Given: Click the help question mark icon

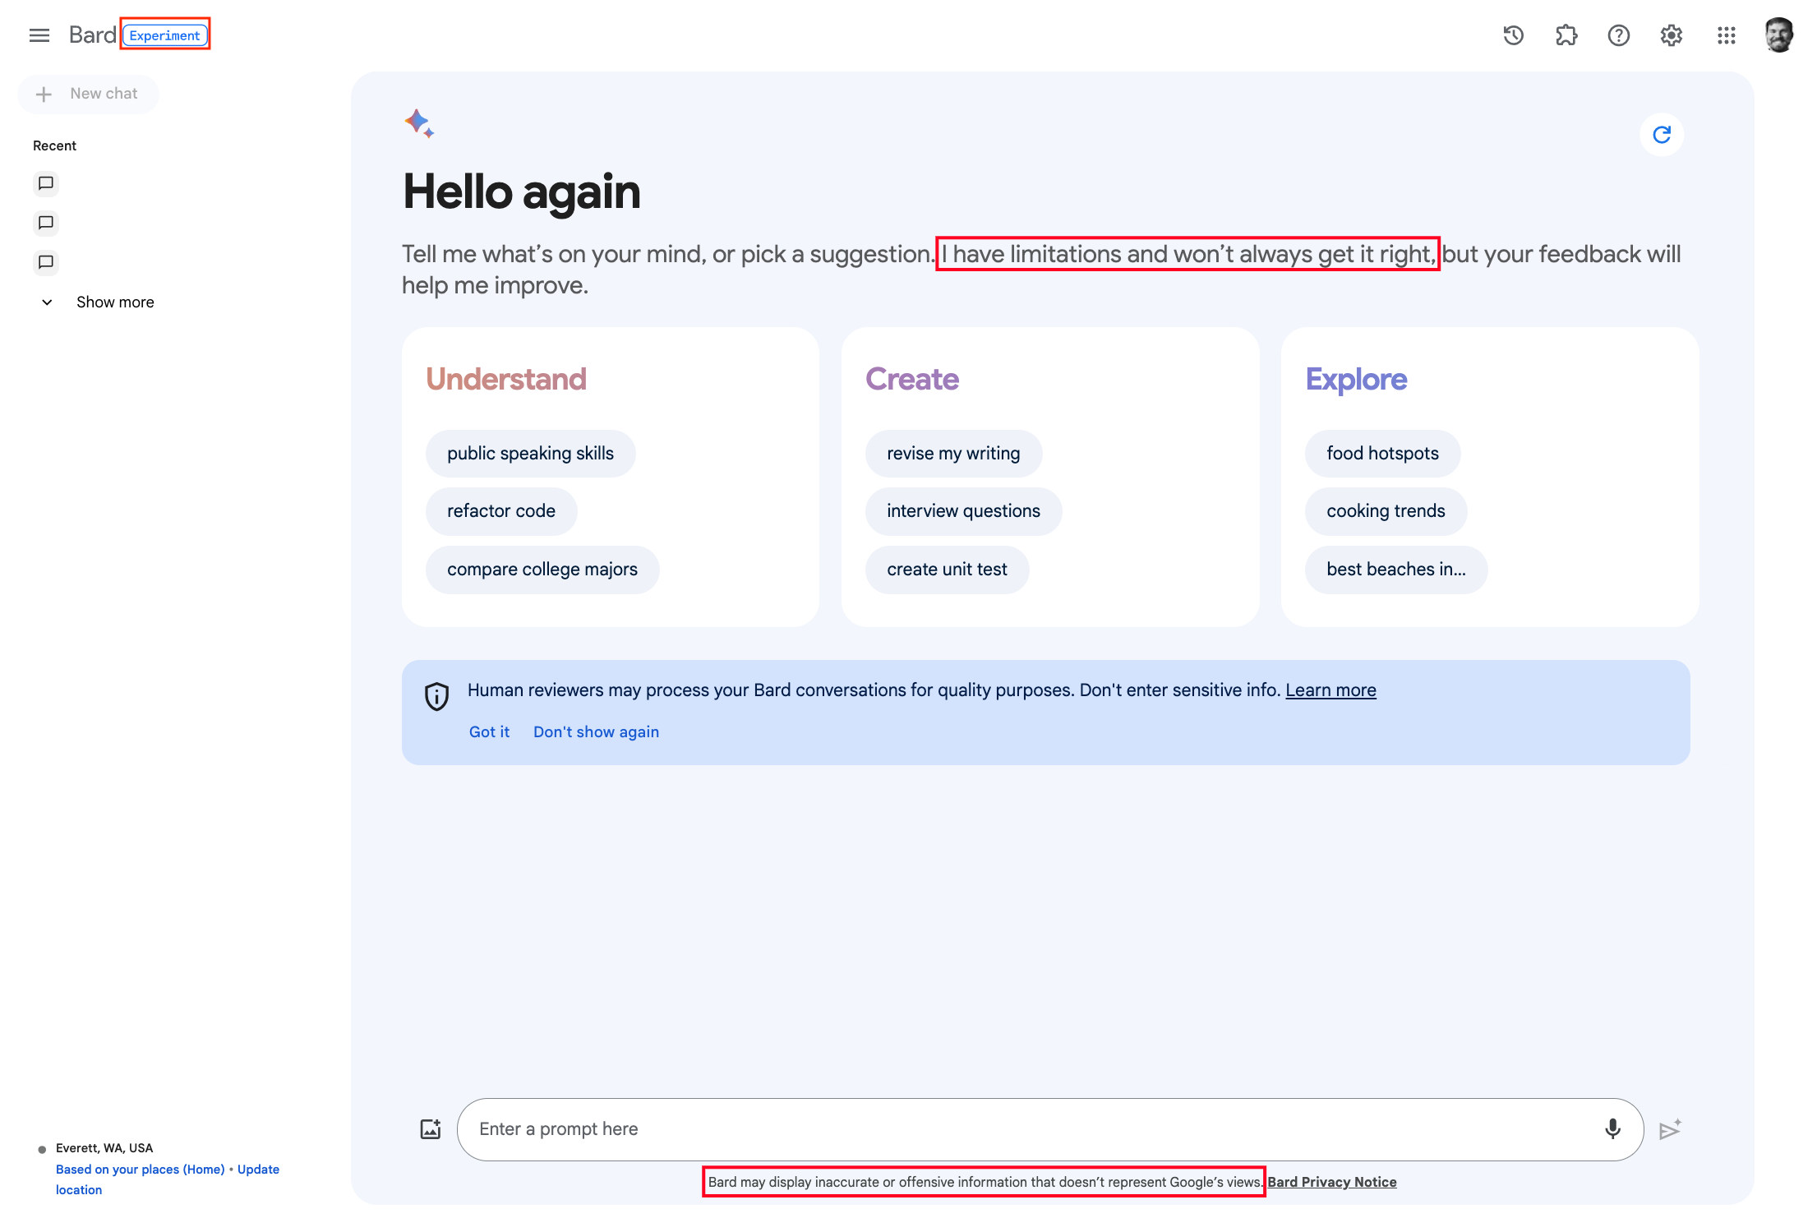Looking at the screenshot, I should [1618, 35].
